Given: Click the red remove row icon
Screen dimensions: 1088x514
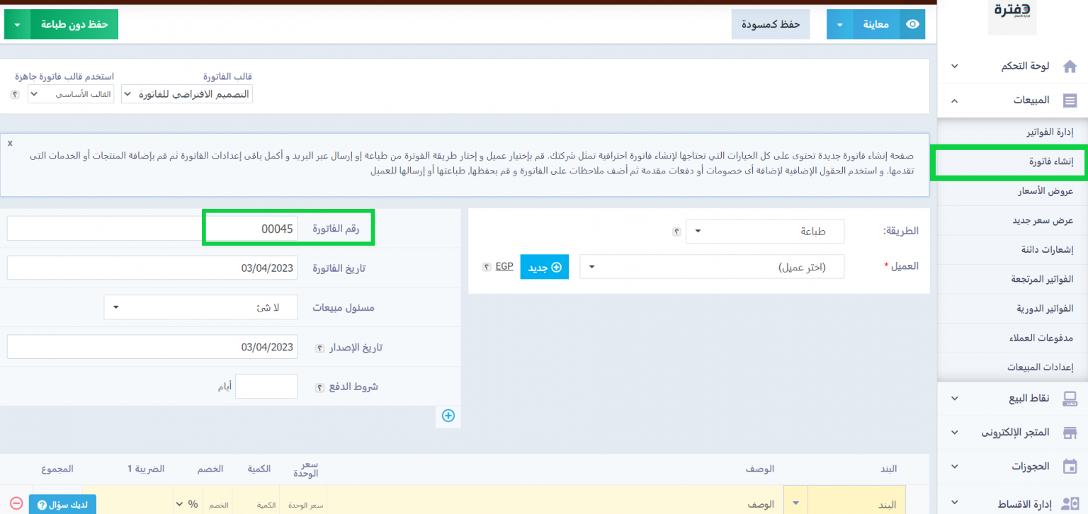Looking at the screenshot, I should tap(16, 503).
